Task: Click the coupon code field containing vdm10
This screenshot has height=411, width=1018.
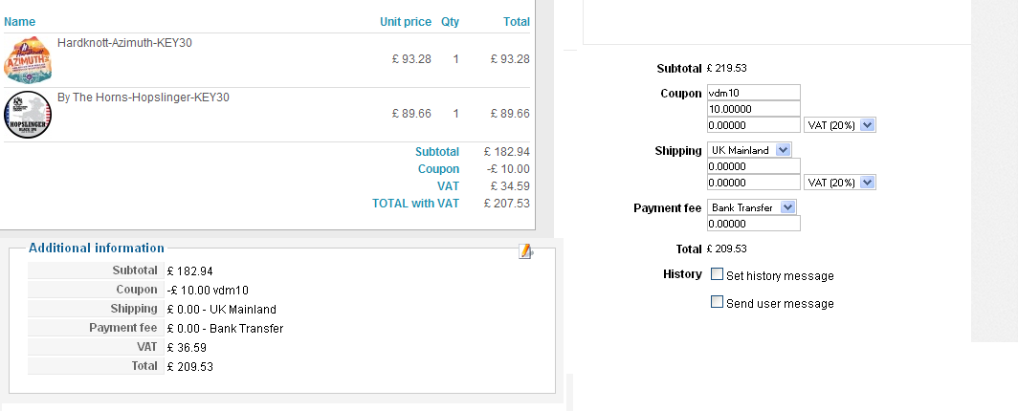Action: coord(753,93)
